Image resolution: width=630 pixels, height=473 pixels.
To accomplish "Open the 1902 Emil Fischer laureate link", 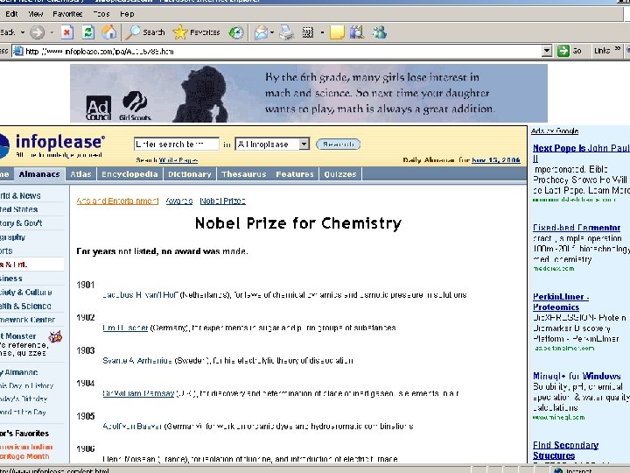I will coord(125,328).
